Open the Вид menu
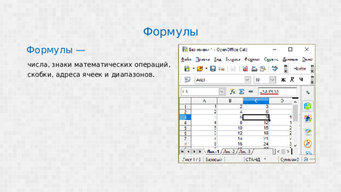Image resolution: width=341 pixels, height=192 pixels. click(217, 59)
